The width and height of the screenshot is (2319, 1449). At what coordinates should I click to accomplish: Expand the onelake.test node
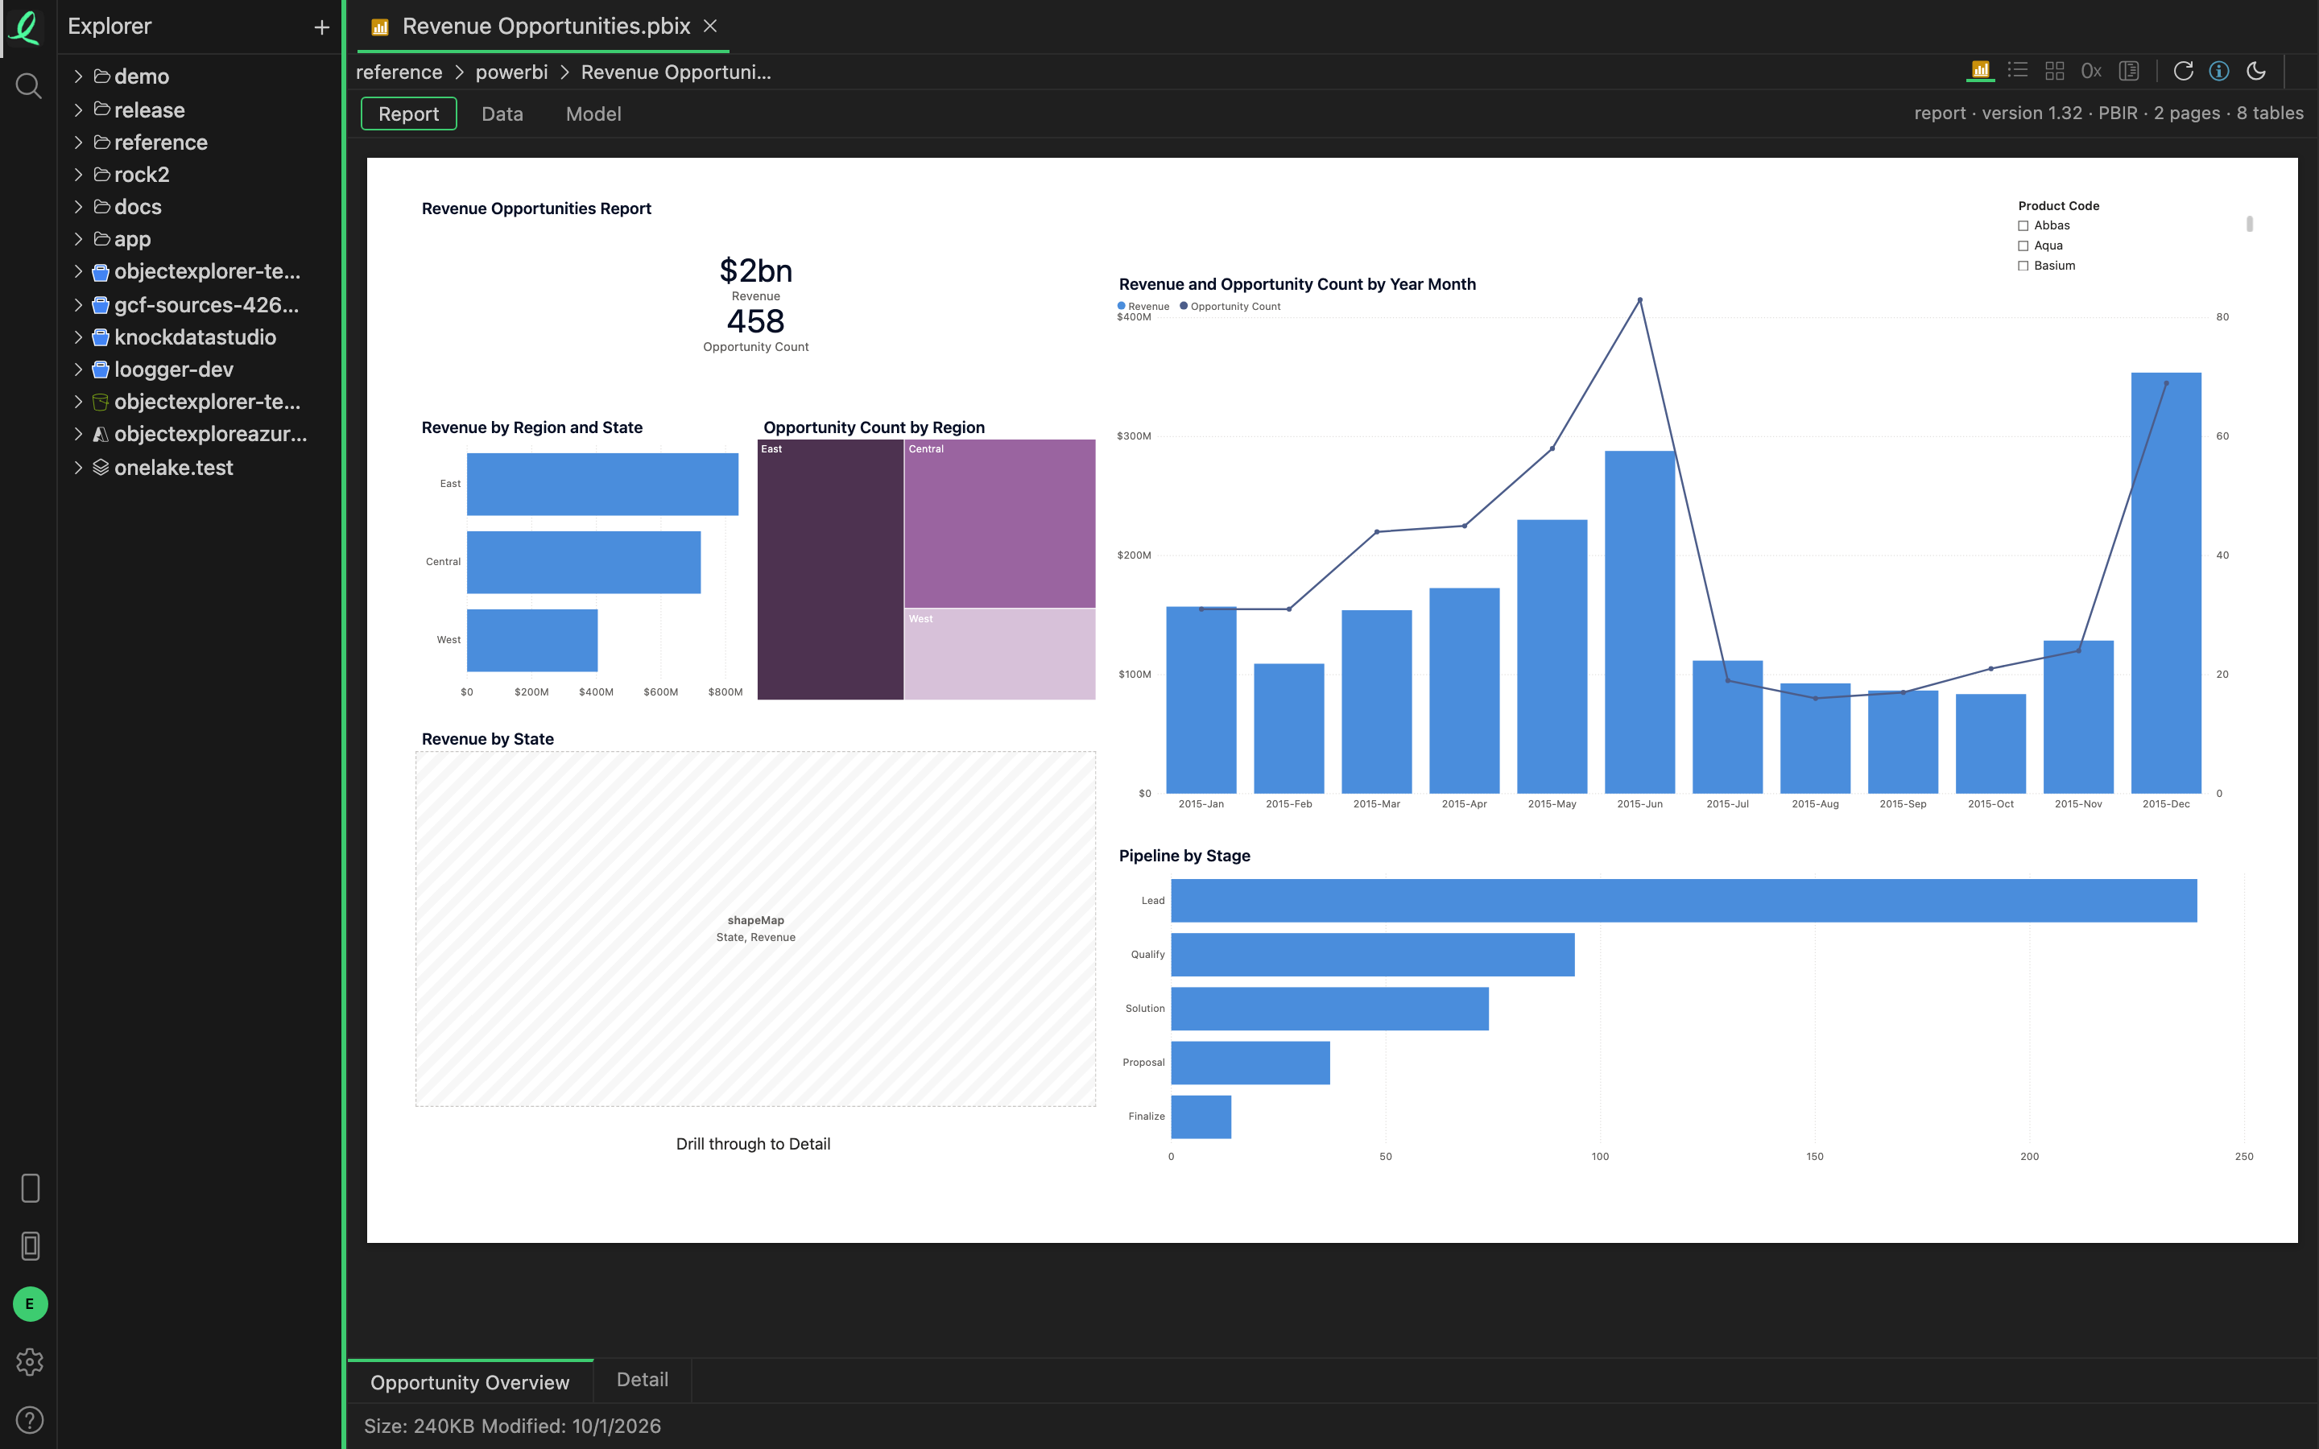click(79, 468)
